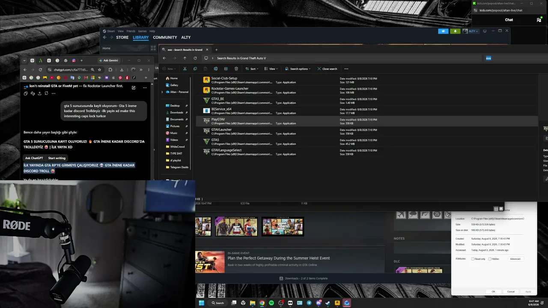Open the Friends menu in Steam
This screenshot has height=308, width=548.
pos(131,31)
